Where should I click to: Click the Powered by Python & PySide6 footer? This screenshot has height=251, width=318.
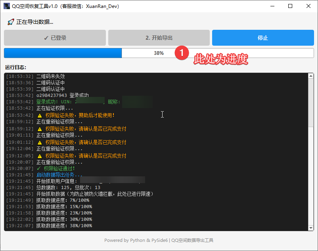159,240
